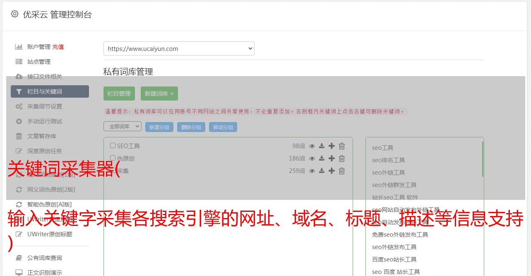
Task: Click the green 栏目管理 button
Action: coord(119,94)
